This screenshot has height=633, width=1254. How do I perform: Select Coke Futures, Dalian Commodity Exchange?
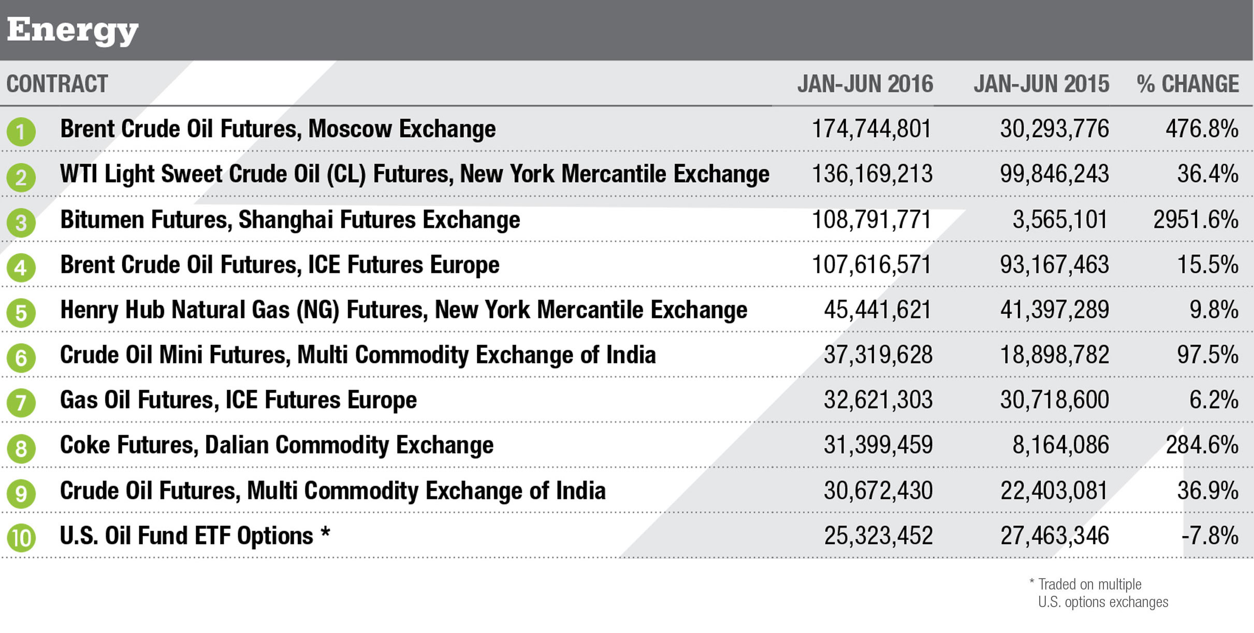pos(276,445)
